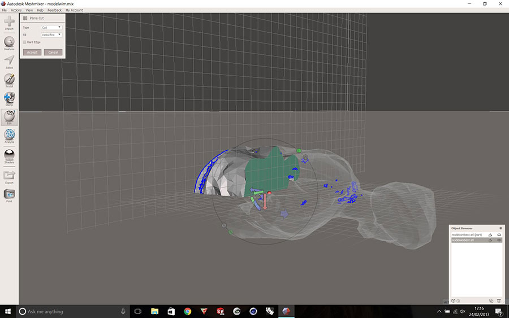Open the Print tool

(x=9, y=195)
